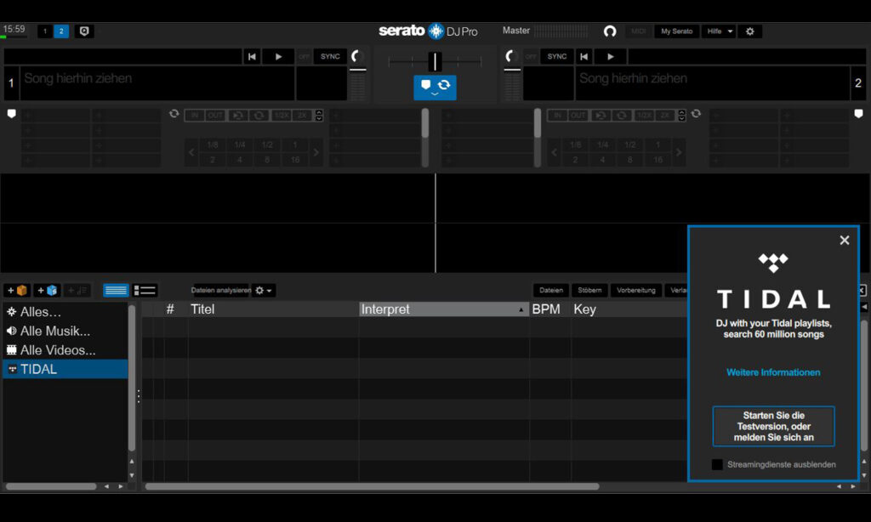Click the blue cue and loop sync button

[x=435, y=88]
